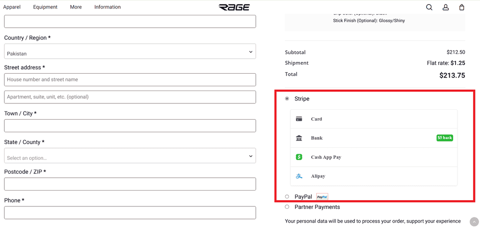Screen dimensions: 480x227
Task: Open the search magnifier icon
Action: tap(429, 7)
